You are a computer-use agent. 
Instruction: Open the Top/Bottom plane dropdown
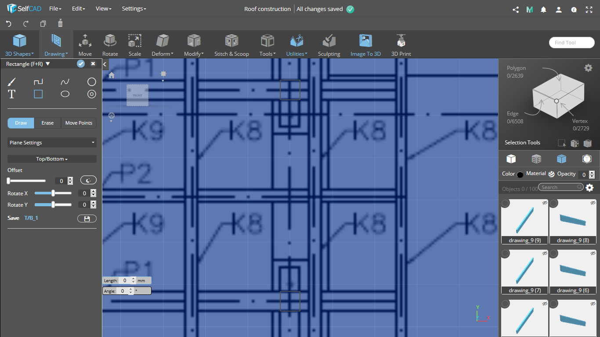(x=52, y=159)
